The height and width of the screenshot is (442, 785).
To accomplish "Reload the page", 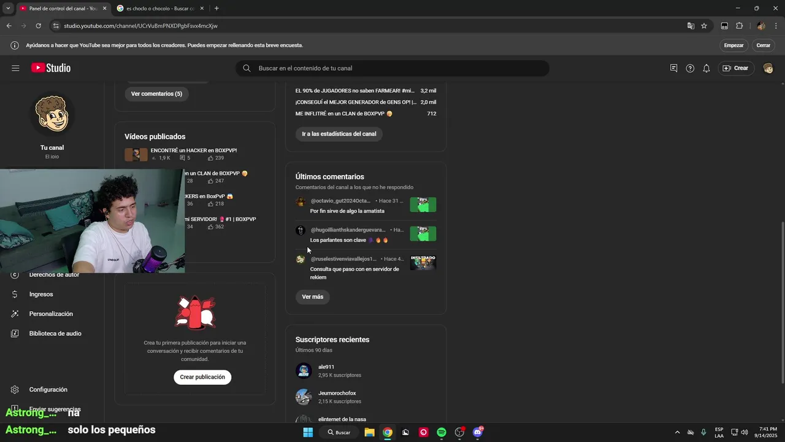I will click(x=38, y=26).
